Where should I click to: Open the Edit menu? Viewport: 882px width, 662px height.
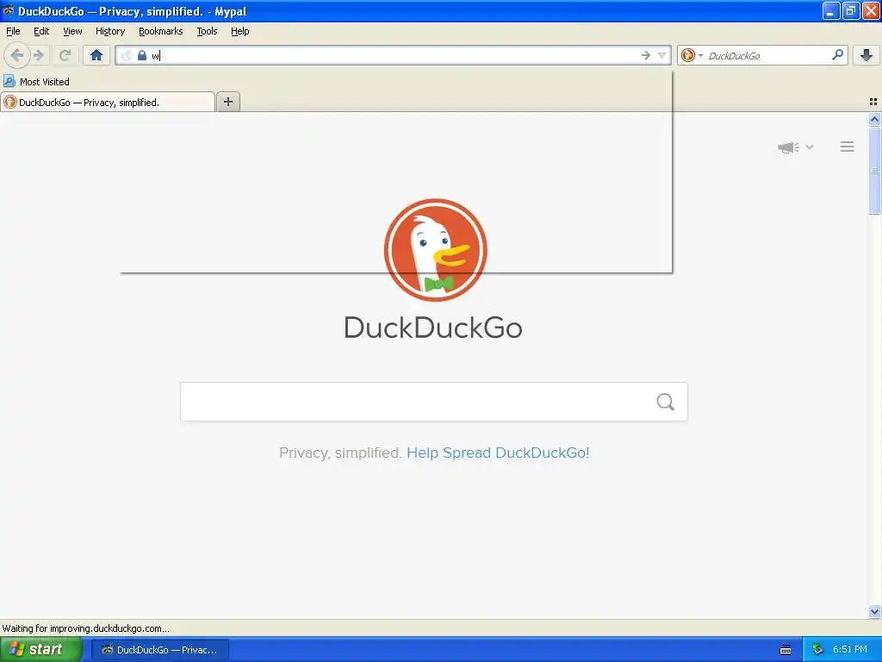41,31
